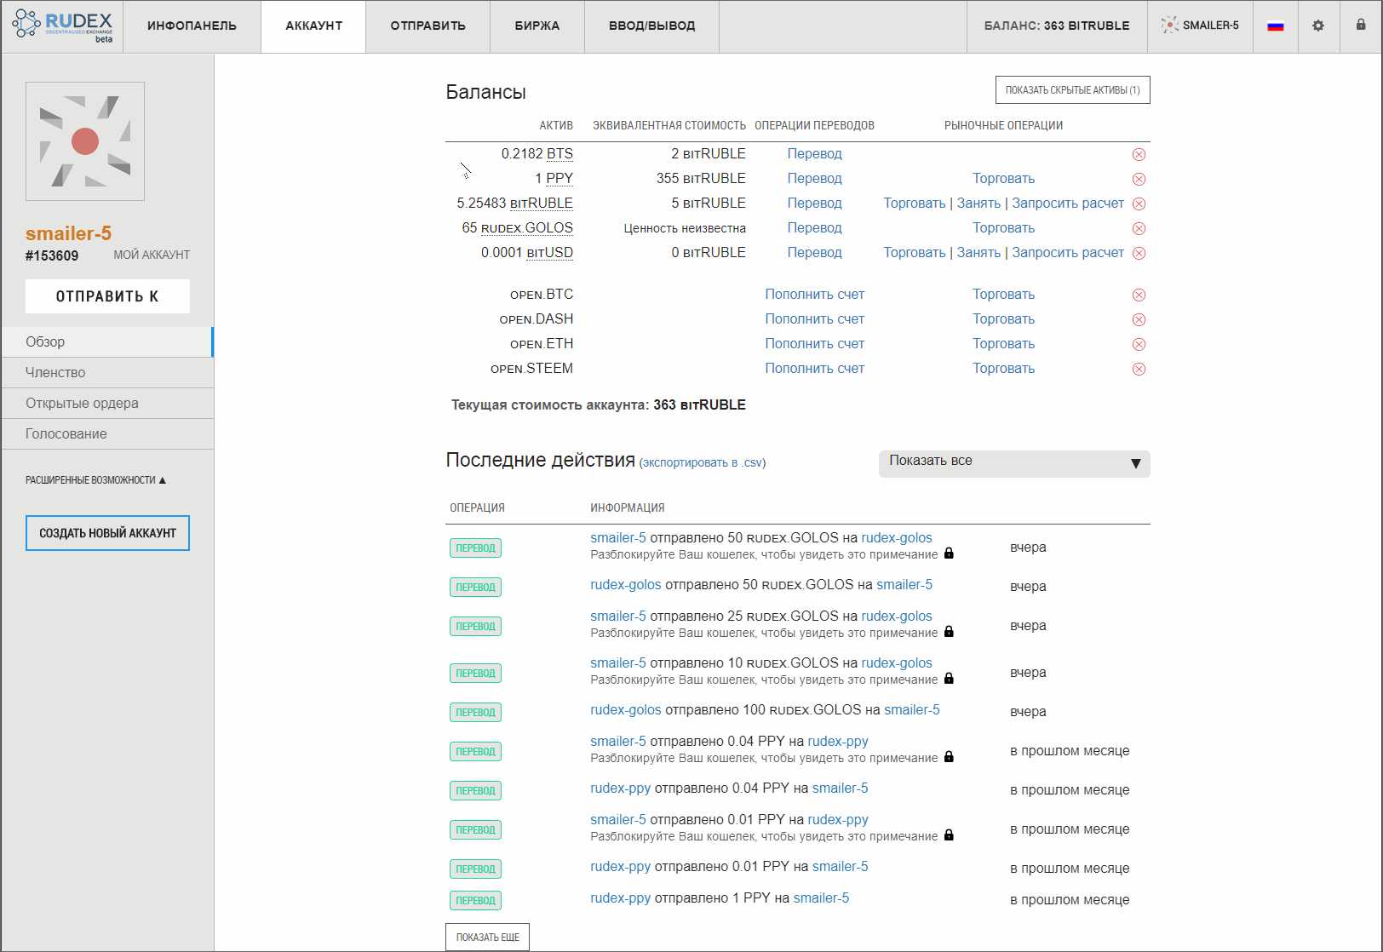The width and height of the screenshot is (1383, 952).
Task: Hide the OPEN.BTC asset row
Action: click(x=1139, y=295)
